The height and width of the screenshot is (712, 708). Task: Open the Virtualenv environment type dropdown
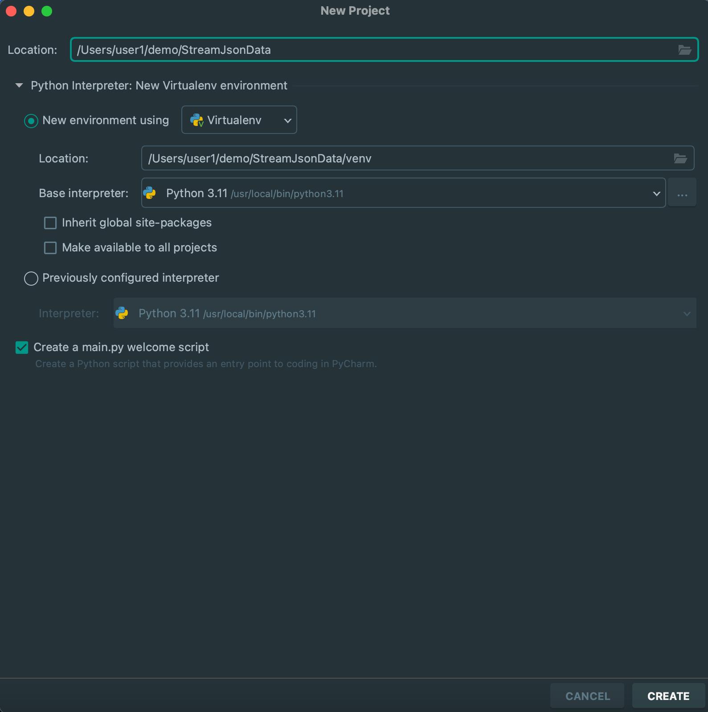[239, 120]
